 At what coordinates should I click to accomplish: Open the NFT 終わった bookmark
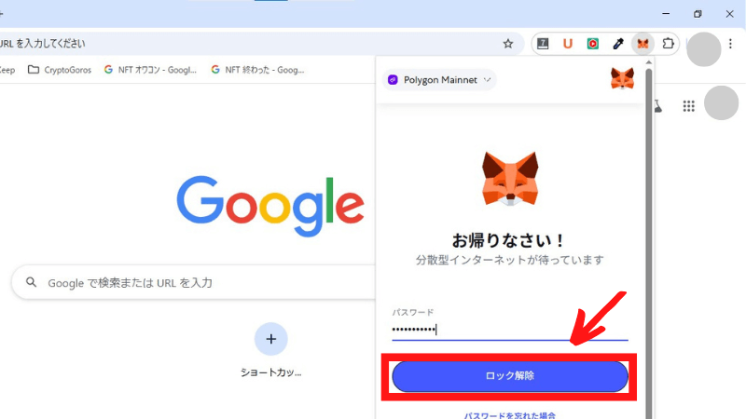257,70
